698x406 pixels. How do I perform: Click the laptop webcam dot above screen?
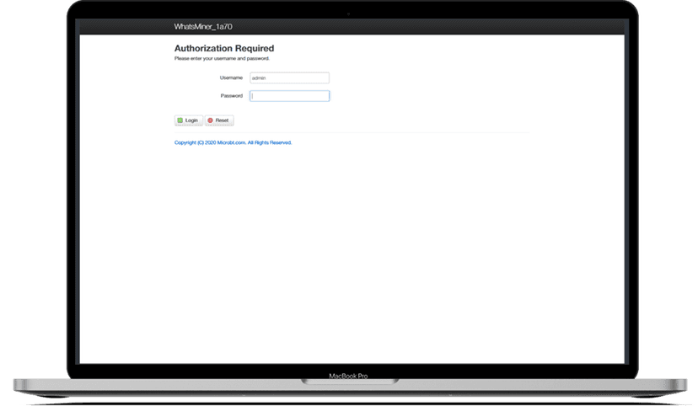pyautogui.click(x=348, y=13)
